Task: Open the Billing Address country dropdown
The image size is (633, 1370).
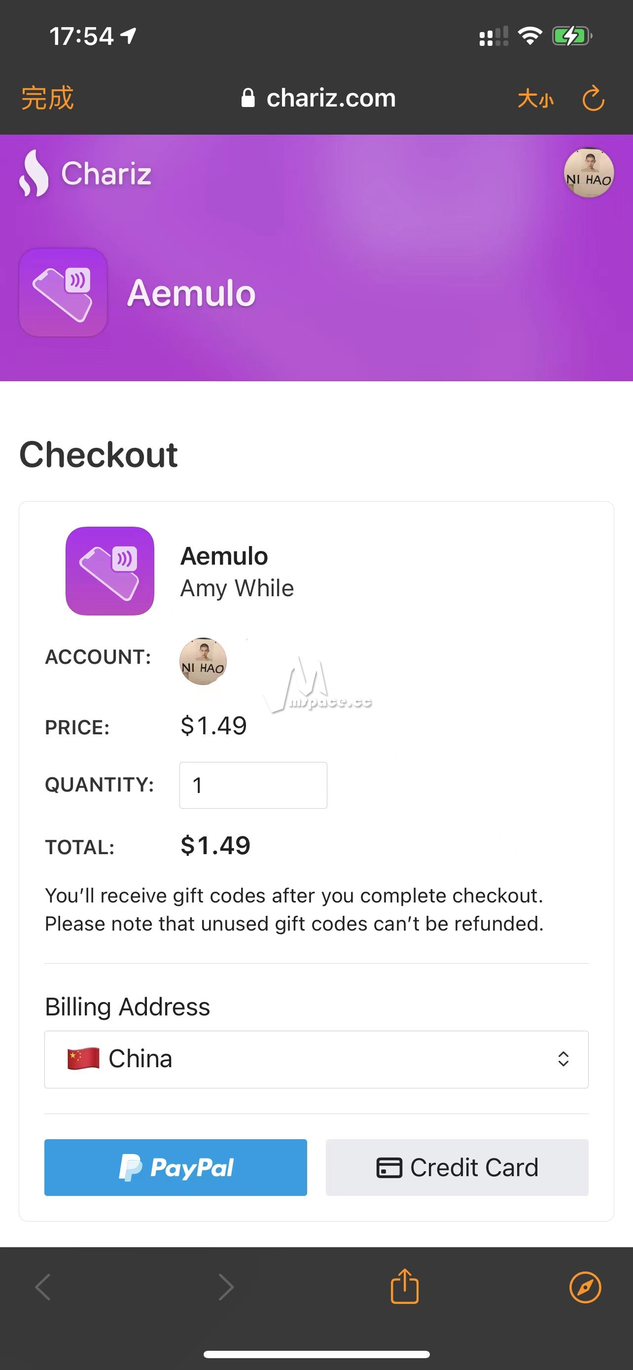Action: pyautogui.click(x=316, y=1059)
